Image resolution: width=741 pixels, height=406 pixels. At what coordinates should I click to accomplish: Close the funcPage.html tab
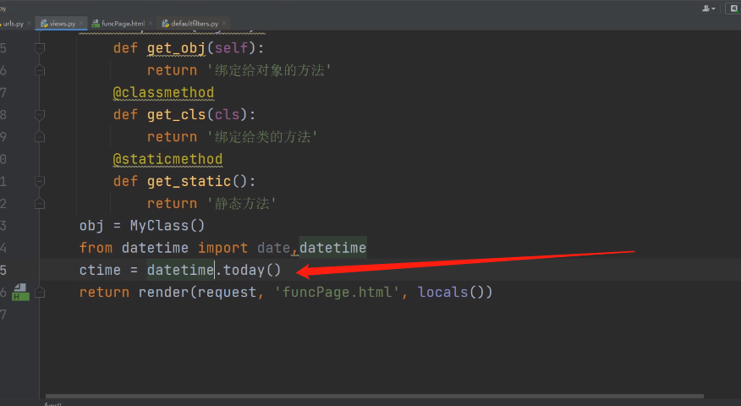point(151,23)
